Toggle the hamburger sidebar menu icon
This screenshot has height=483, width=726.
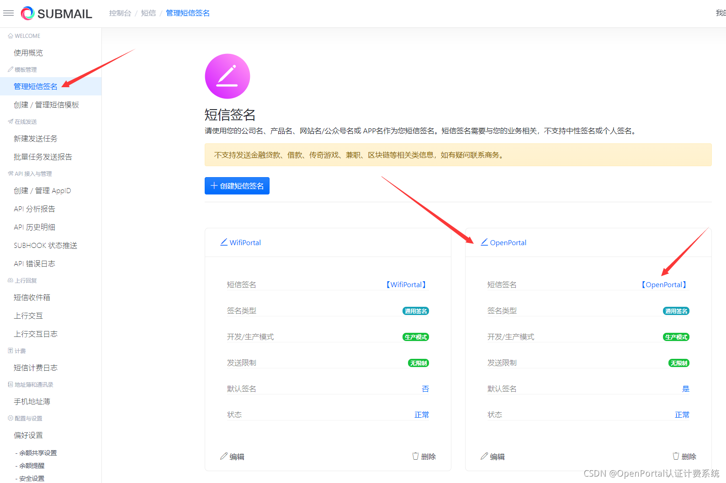[x=8, y=13]
